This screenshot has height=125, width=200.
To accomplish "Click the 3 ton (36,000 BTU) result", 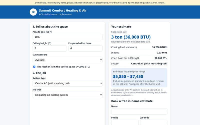I will (x=131, y=37).
